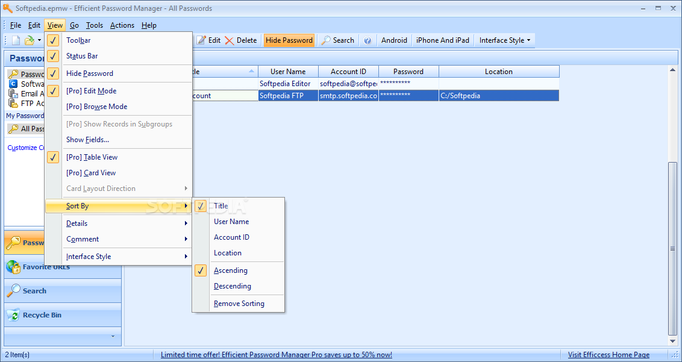Toggle Hide Password in the View menu
This screenshot has width=682, height=362.
(118, 73)
